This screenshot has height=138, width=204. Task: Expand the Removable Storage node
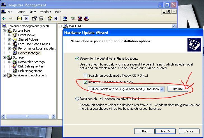[10, 62]
